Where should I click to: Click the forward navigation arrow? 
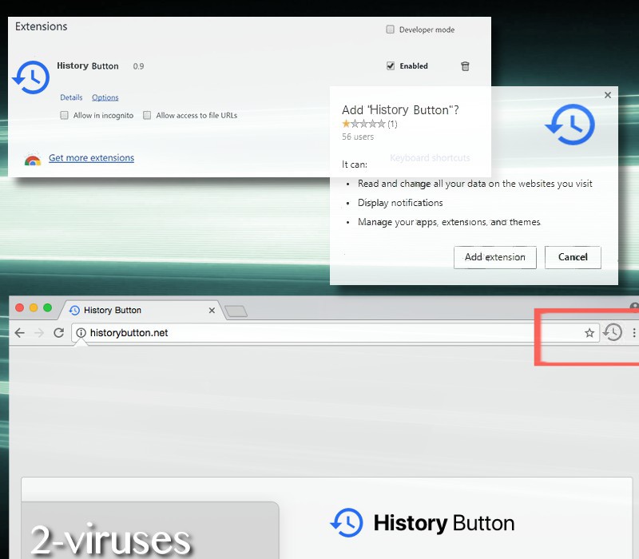pyautogui.click(x=39, y=333)
